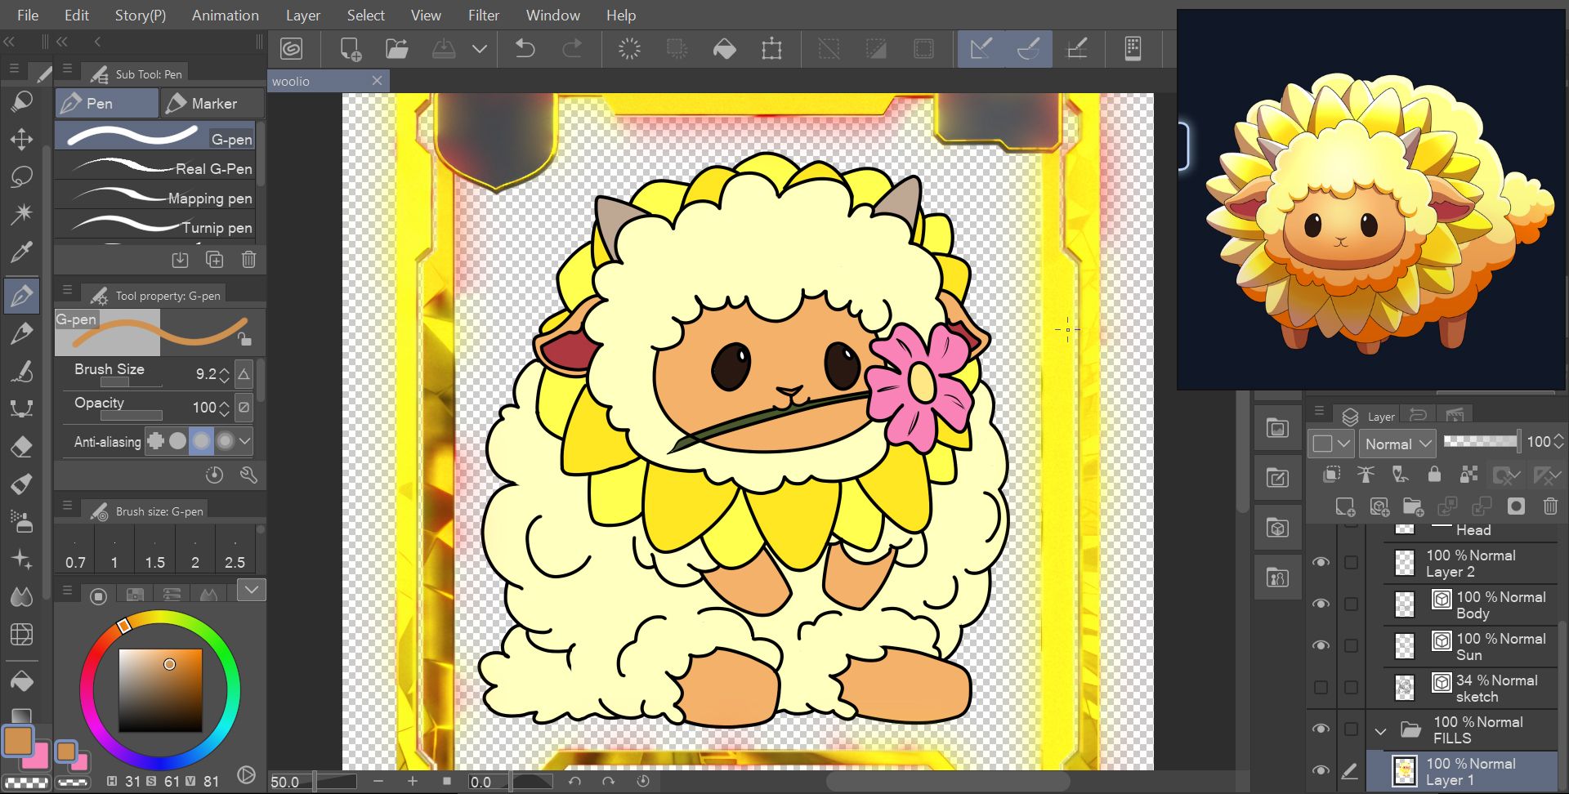
Task: Select the Eyedropper tool
Action: pos(21,252)
